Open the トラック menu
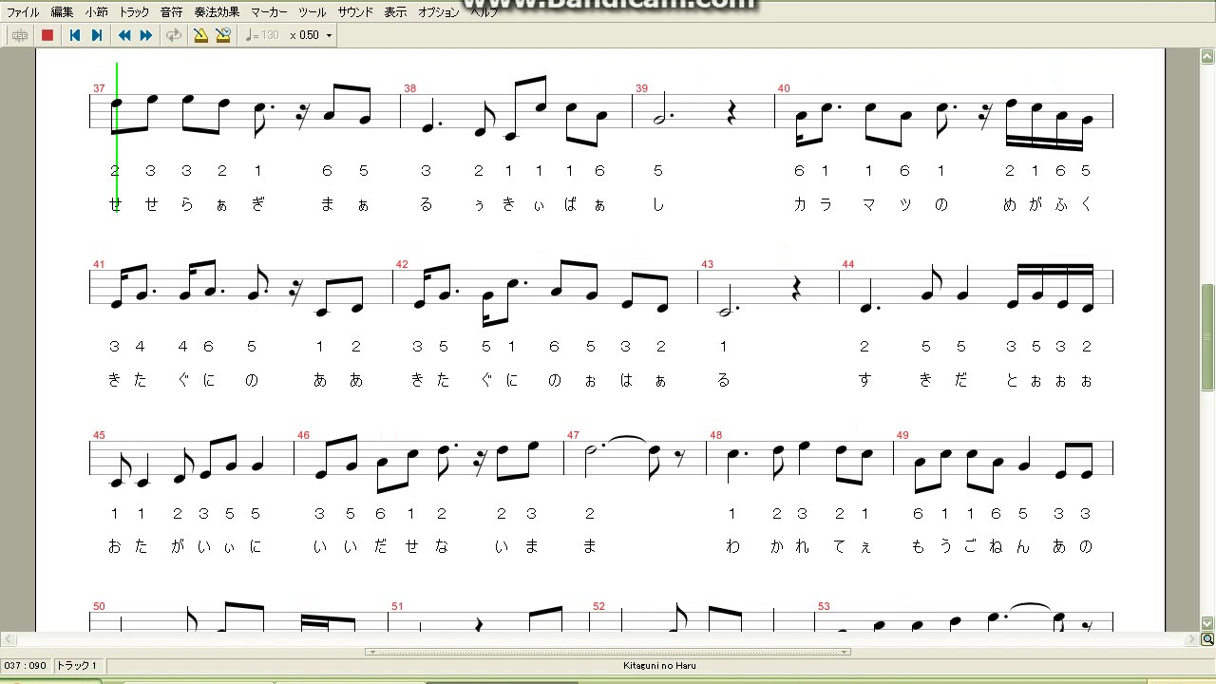The height and width of the screenshot is (684, 1216). click(x=135, y=12)
